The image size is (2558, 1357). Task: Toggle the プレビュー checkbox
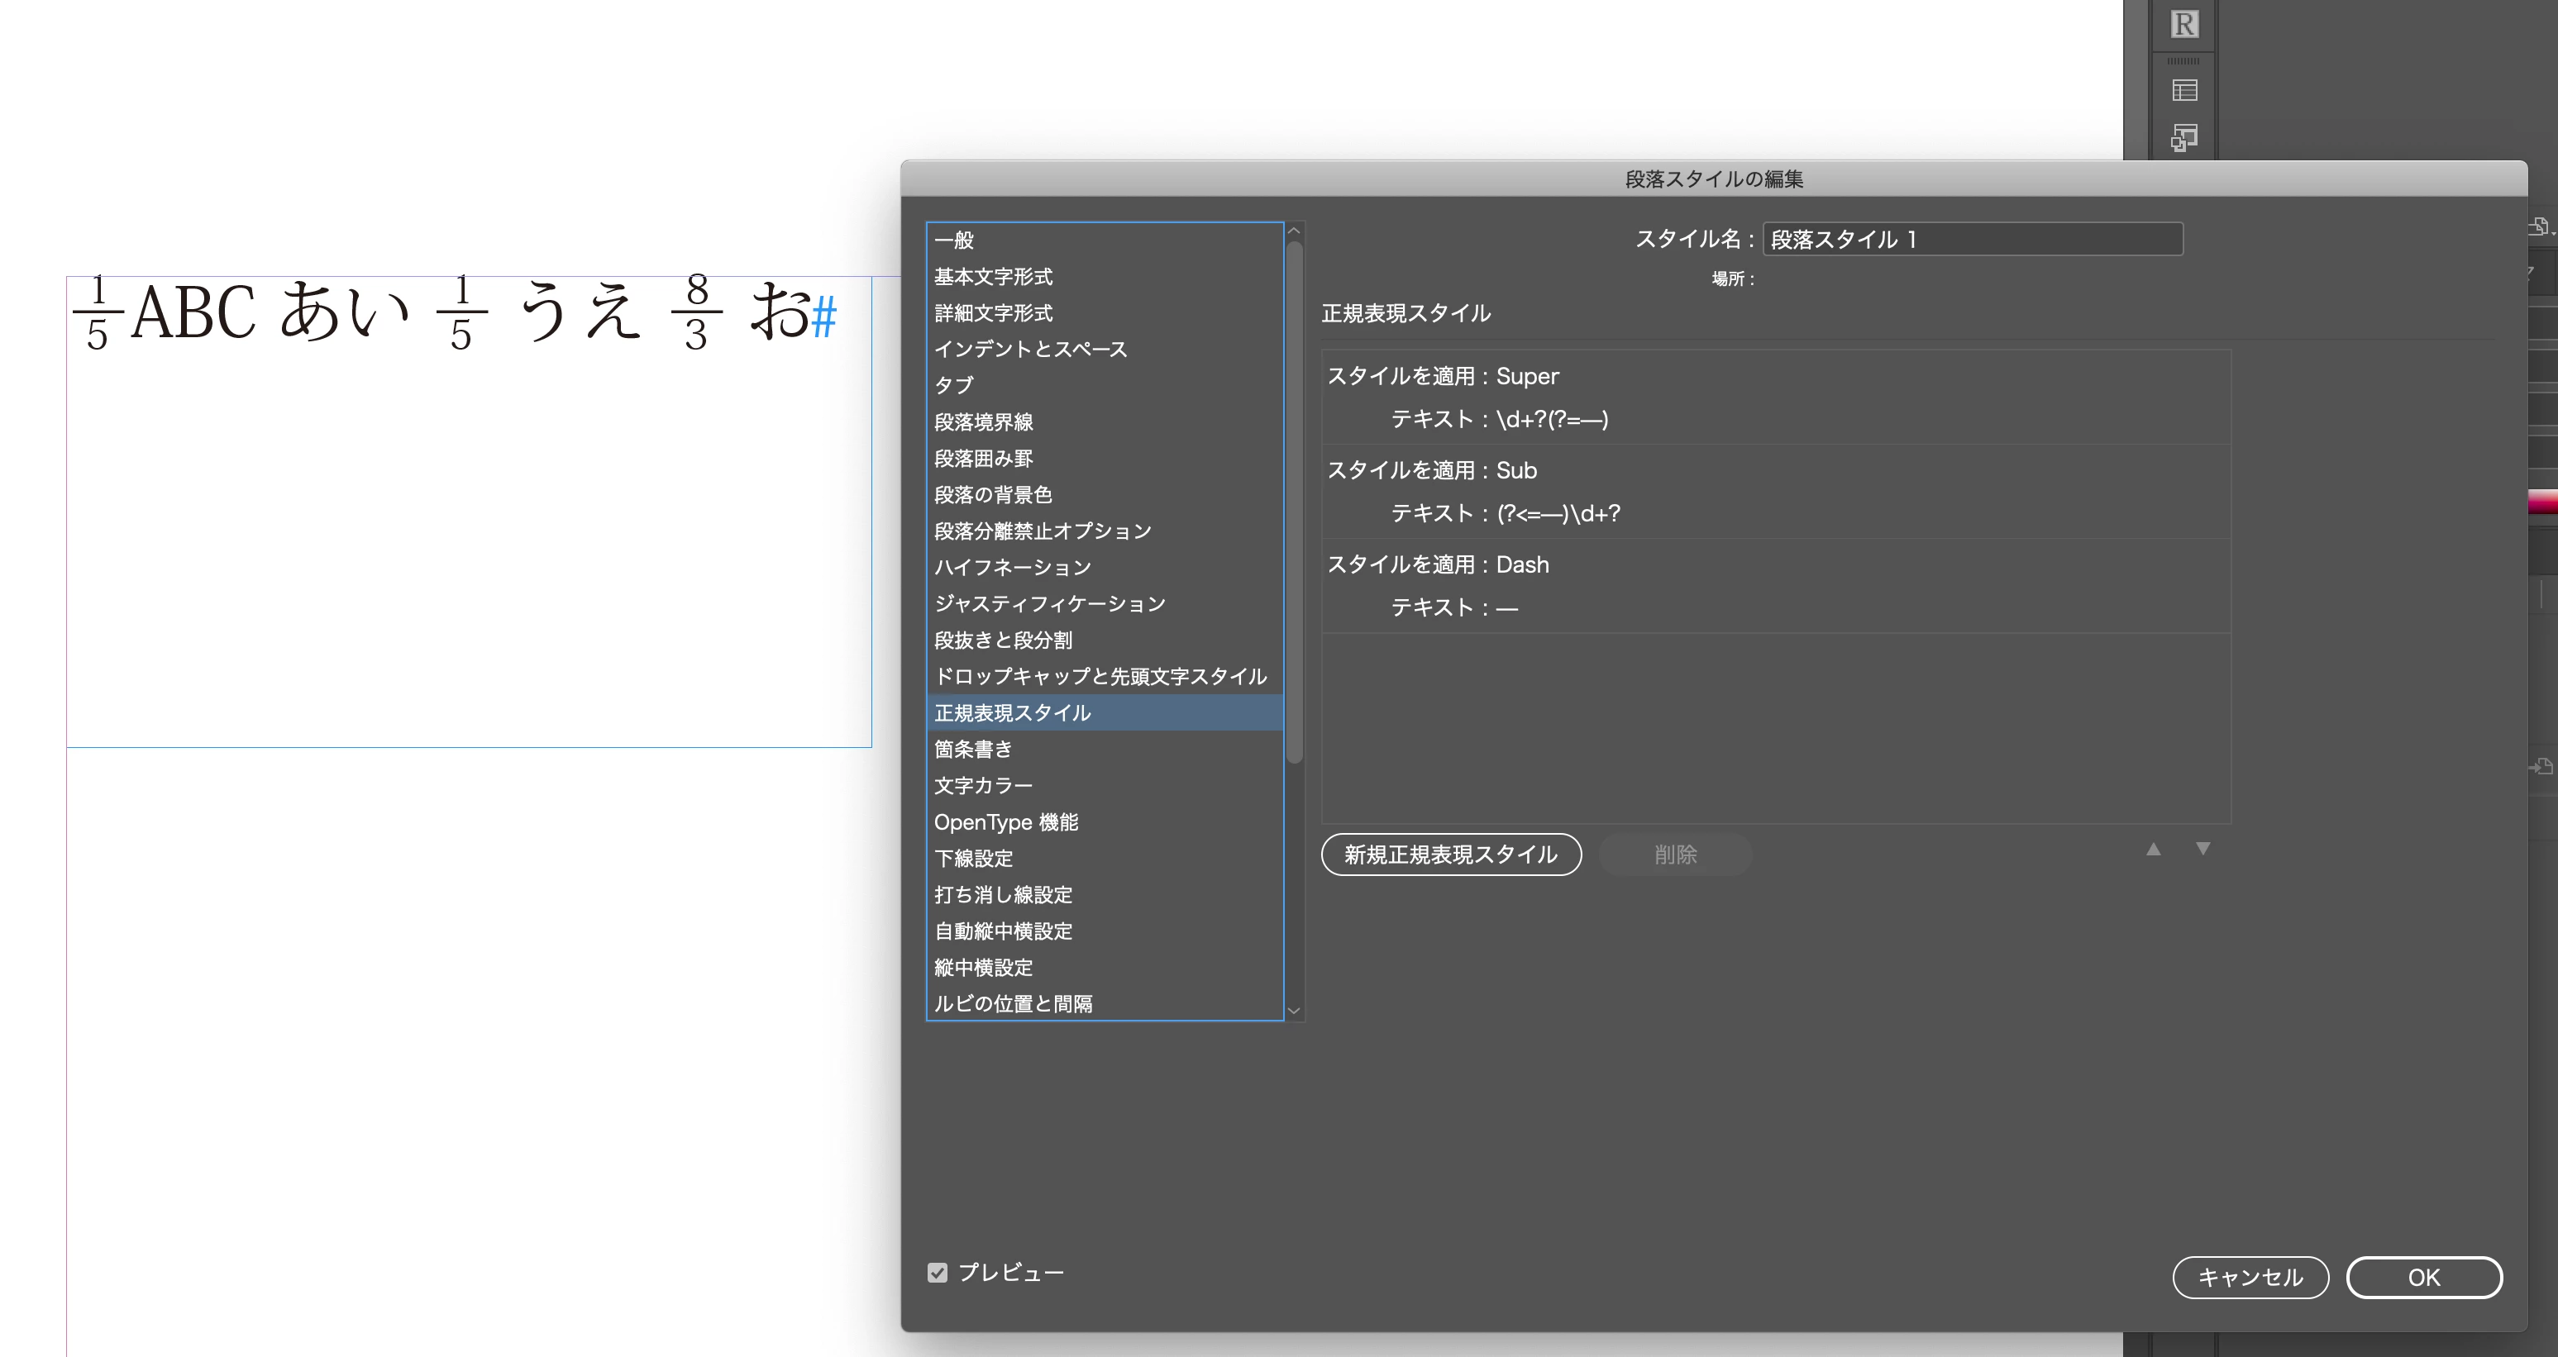click(x=938, y=1273)
